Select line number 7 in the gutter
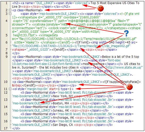 pos(6,50)
